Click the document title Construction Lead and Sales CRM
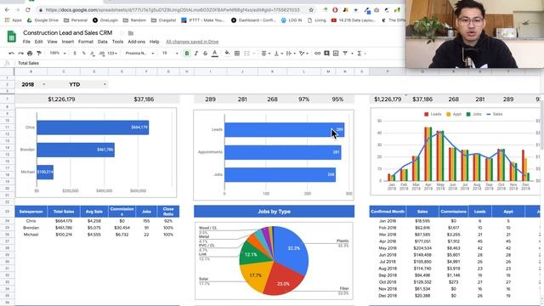 [68, 32]
